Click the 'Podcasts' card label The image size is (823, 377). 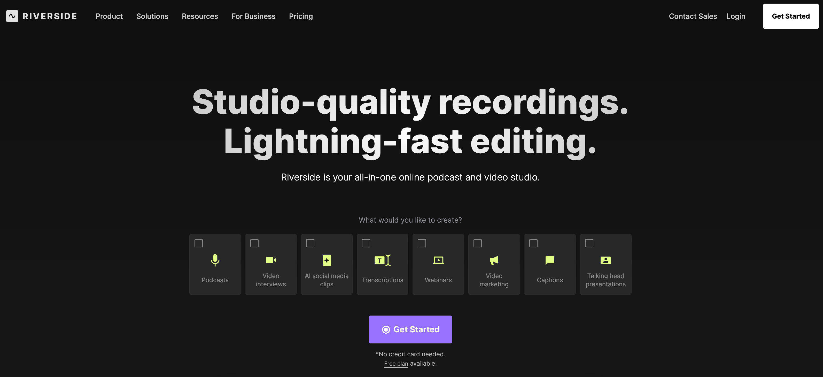tap(215, 280)
